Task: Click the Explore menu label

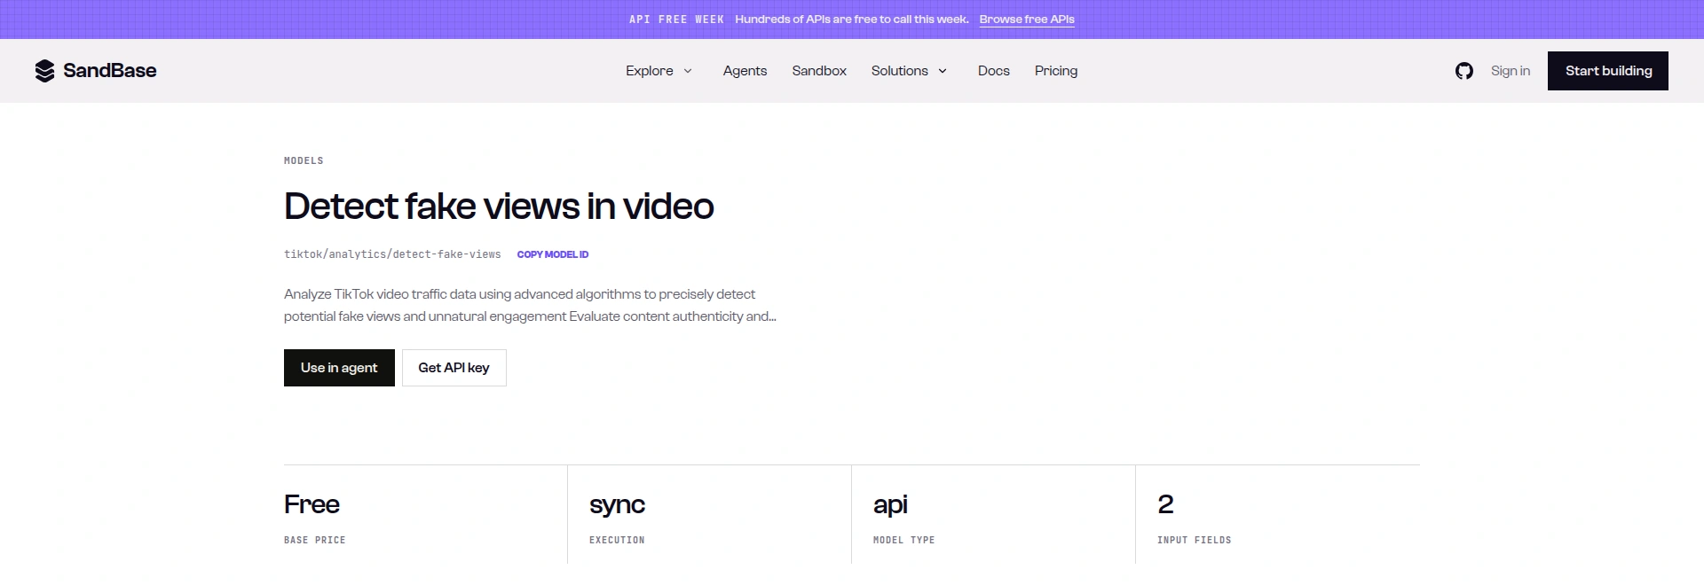Action: point(649,71)
